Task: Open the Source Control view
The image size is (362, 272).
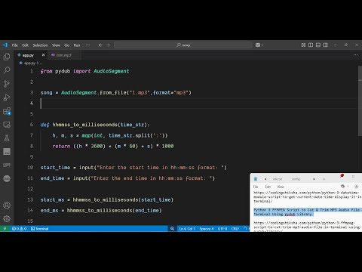Action: click(x=7, y=84)
